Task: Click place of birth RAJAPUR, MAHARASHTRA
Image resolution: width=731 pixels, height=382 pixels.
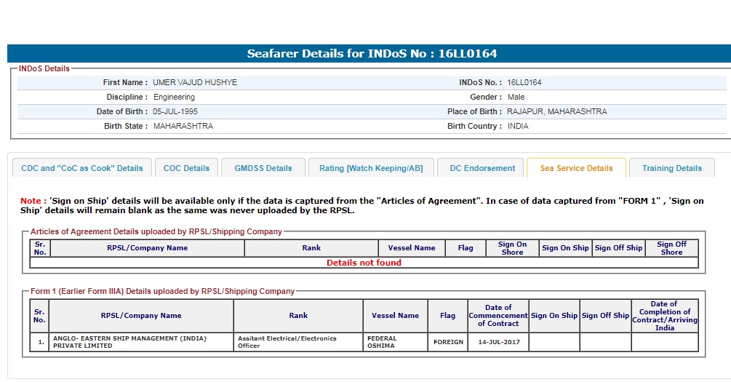Action: click(x=556, y=112)
